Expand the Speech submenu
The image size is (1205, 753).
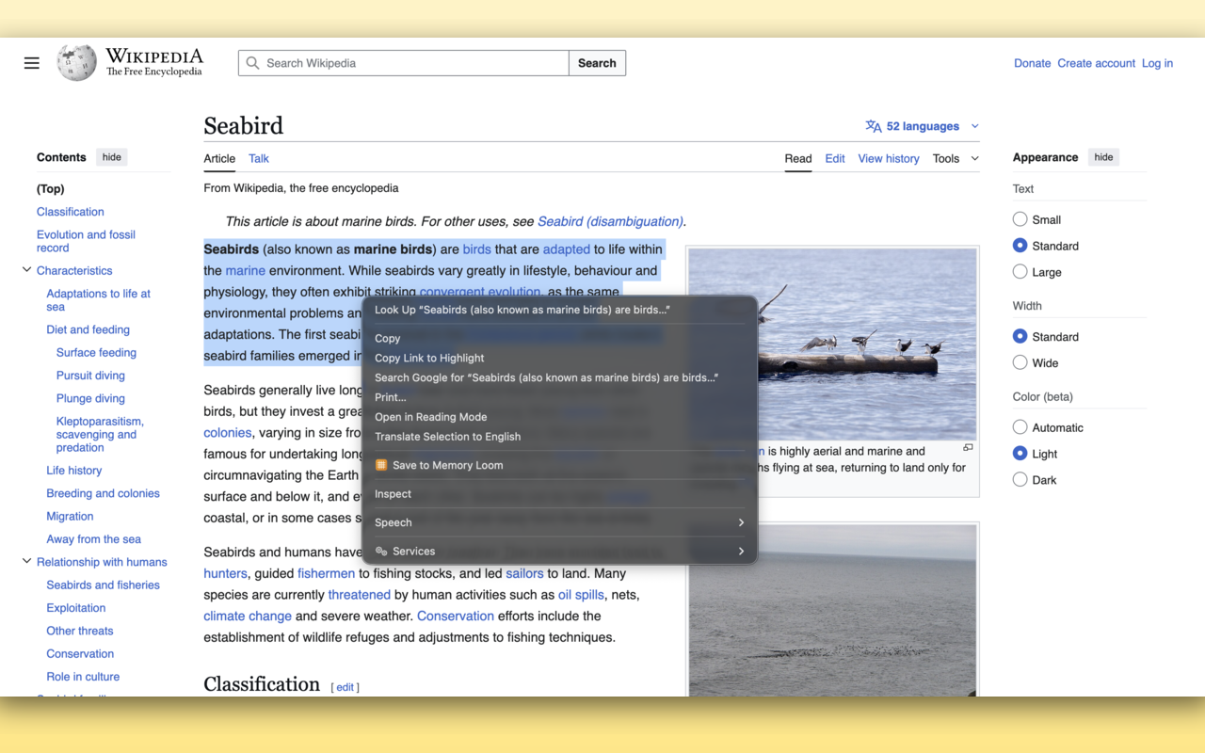point(560,522)
